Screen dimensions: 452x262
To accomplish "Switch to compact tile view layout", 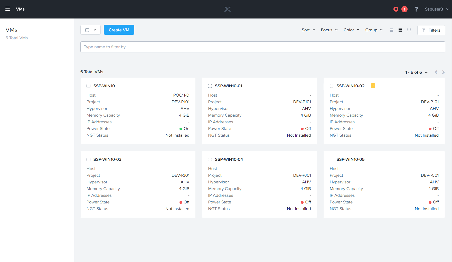I will click(409, 30).
